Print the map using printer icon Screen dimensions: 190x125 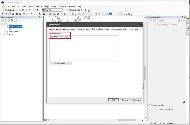coord(12,10)
